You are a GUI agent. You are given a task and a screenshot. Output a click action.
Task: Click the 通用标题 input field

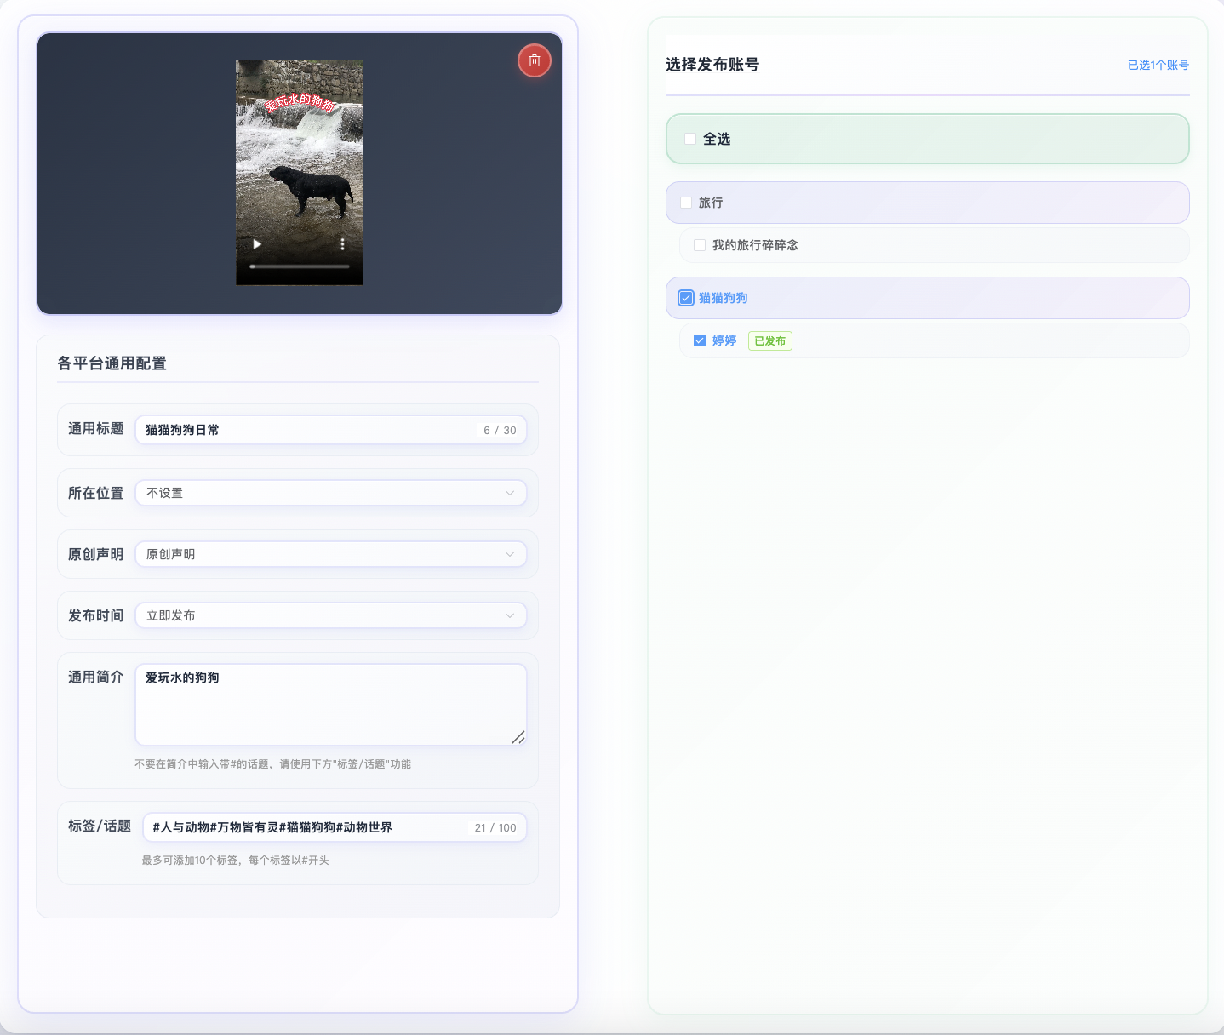click(x=306, y=430)
